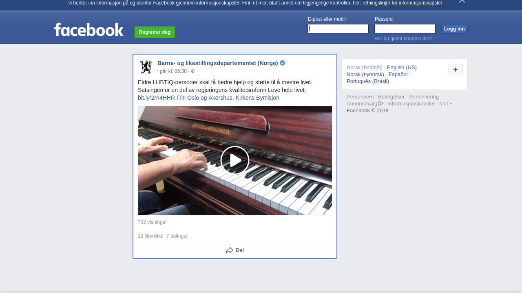Click the Facebook logo
Screen dimensions: 522x293
pyautogui.click(x=88, y=29)
